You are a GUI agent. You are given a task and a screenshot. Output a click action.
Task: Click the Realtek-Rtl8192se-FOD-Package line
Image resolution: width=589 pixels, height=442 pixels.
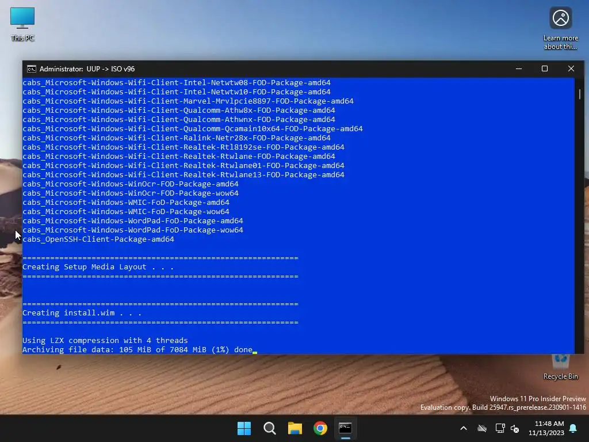point(183,147)
